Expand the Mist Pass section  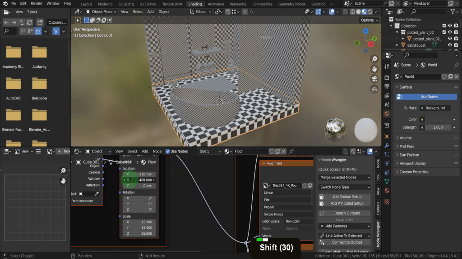tap(407, 146)
